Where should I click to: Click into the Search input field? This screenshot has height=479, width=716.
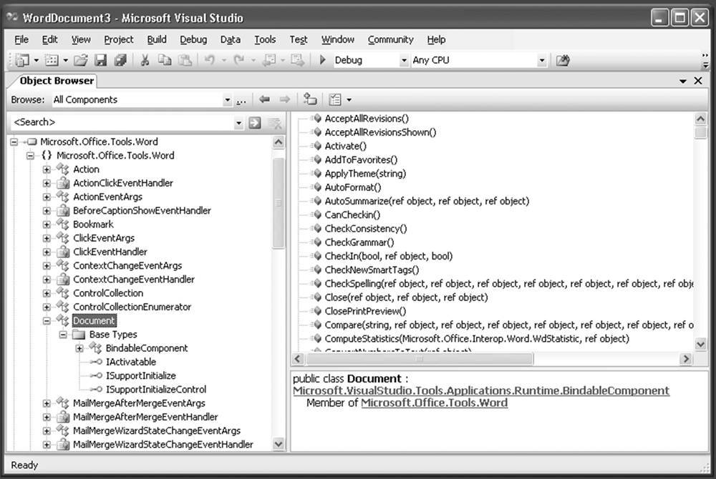tap(122, 122)
